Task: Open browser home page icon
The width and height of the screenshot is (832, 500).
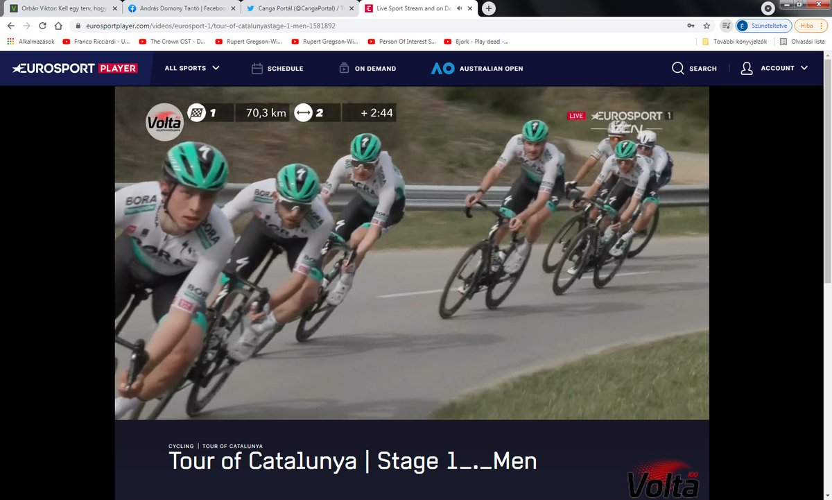Action: [60, 26]
